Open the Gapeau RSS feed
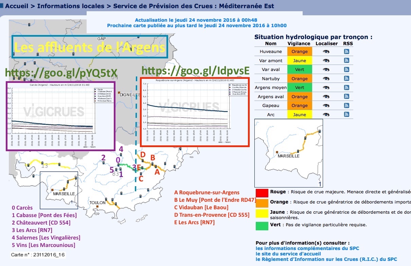 [347, 105]
